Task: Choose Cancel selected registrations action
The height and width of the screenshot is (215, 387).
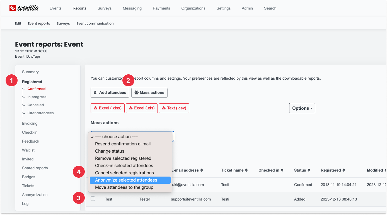Action: click(x=130, y=173)
